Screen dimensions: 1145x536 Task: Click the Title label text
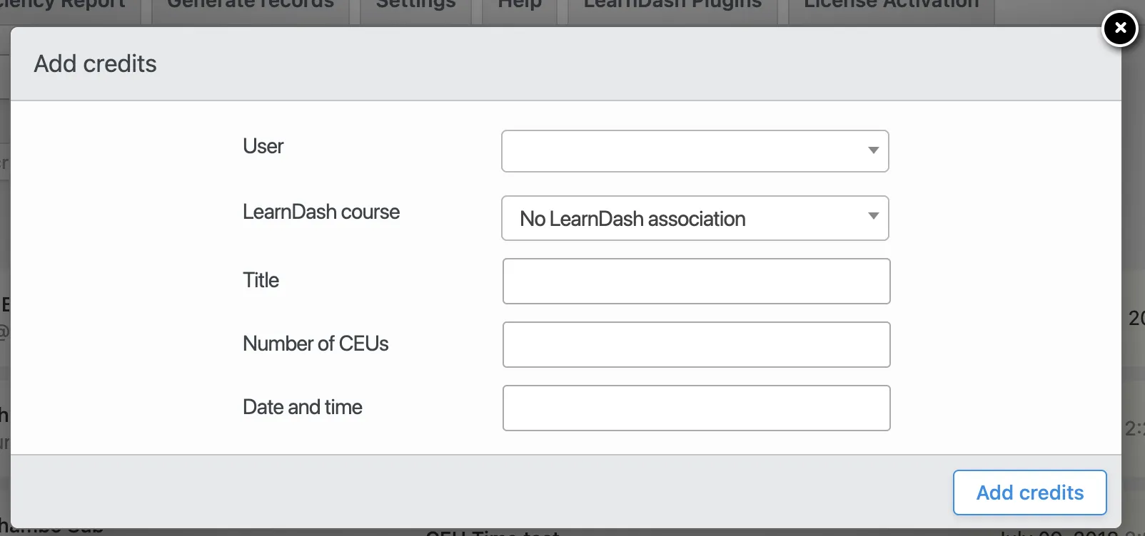coord(261,280)
